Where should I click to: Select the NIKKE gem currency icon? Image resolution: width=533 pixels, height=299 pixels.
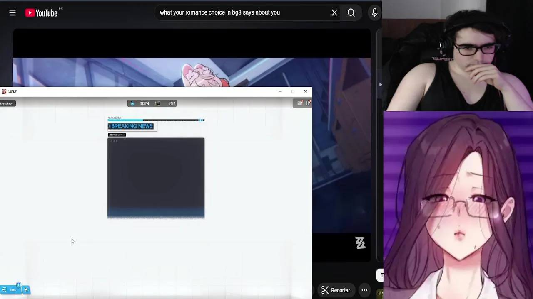133,103
